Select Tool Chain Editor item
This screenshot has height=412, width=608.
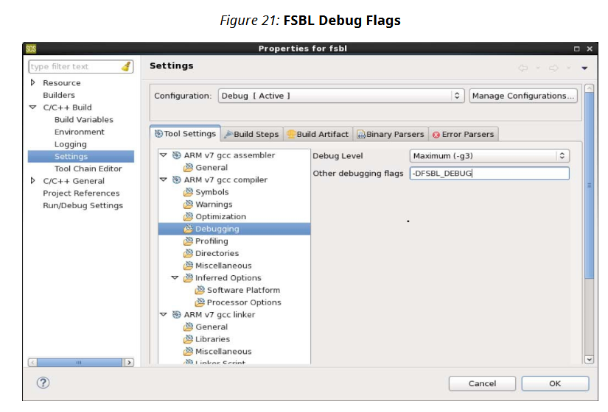click(x=88, y=168)
